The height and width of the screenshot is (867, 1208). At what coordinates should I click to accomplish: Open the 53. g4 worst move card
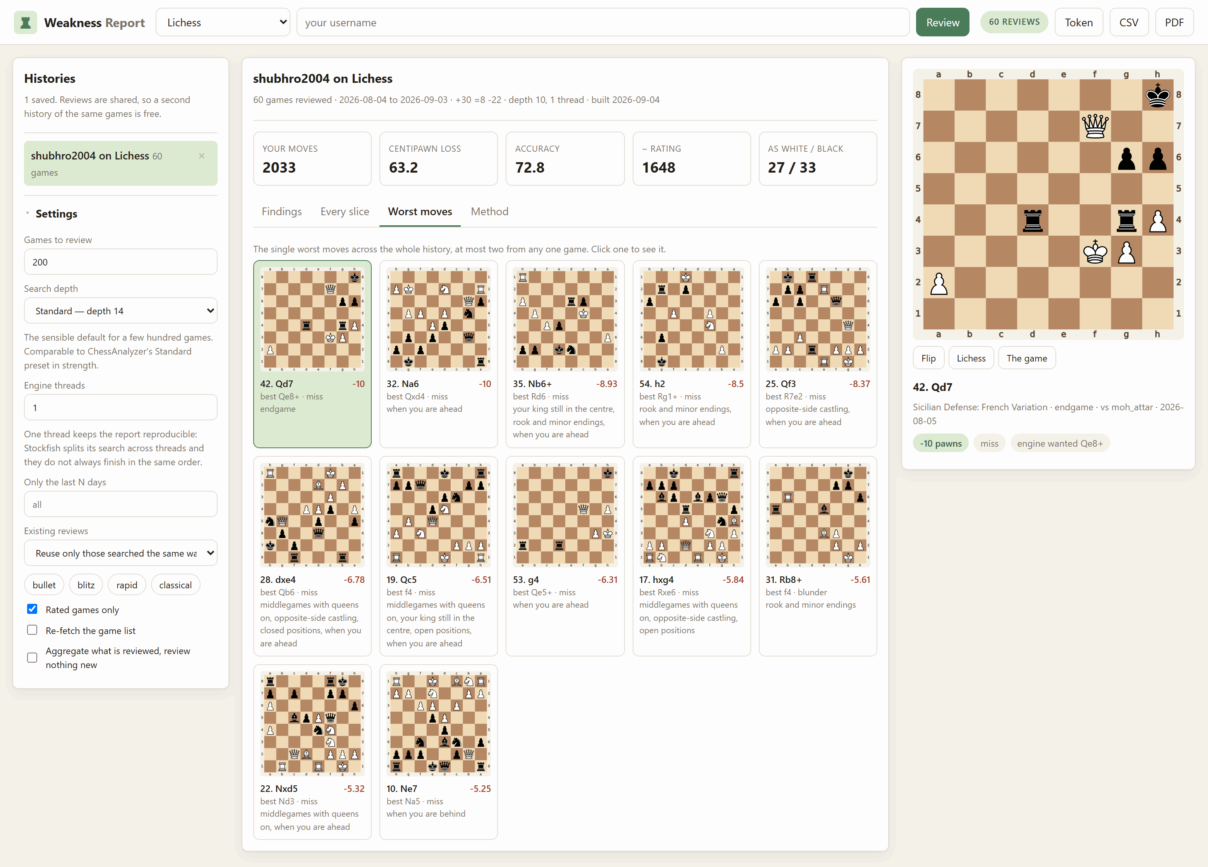(x=565, y=556)
